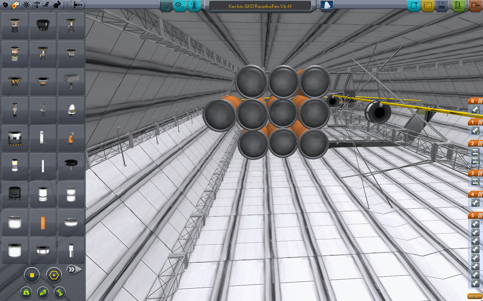Viewport: 483px width, 301px height.
Task: Toggle the symmetry mode button
Action: coord(32,275)
